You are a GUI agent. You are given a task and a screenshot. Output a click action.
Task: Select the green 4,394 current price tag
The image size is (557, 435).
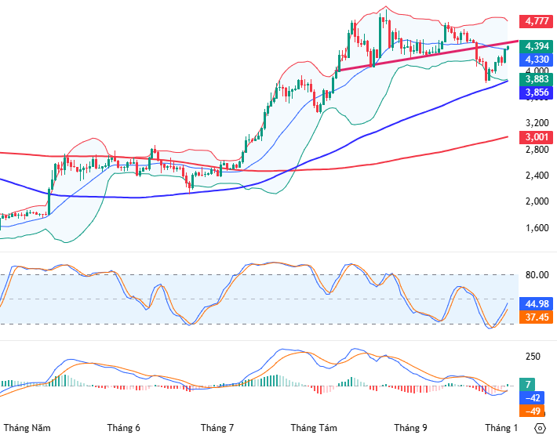(537, 46)
